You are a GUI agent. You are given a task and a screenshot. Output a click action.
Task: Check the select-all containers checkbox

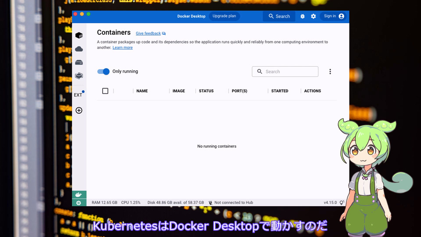point(105,91)
